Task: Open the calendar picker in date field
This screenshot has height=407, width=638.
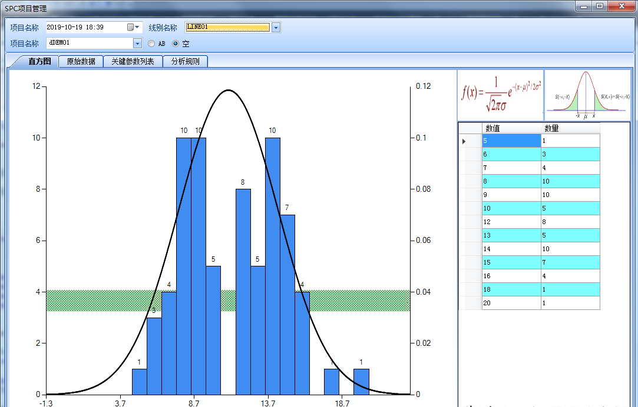Action: (x=130, y=27)
